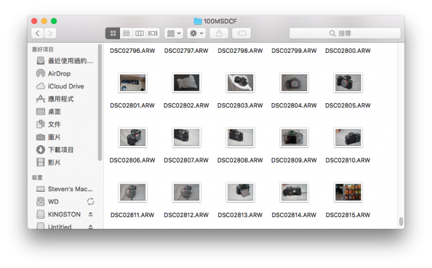Click the DSC02798.ARW file name
Screen dimensions: 432x268
tap(240, 51)
